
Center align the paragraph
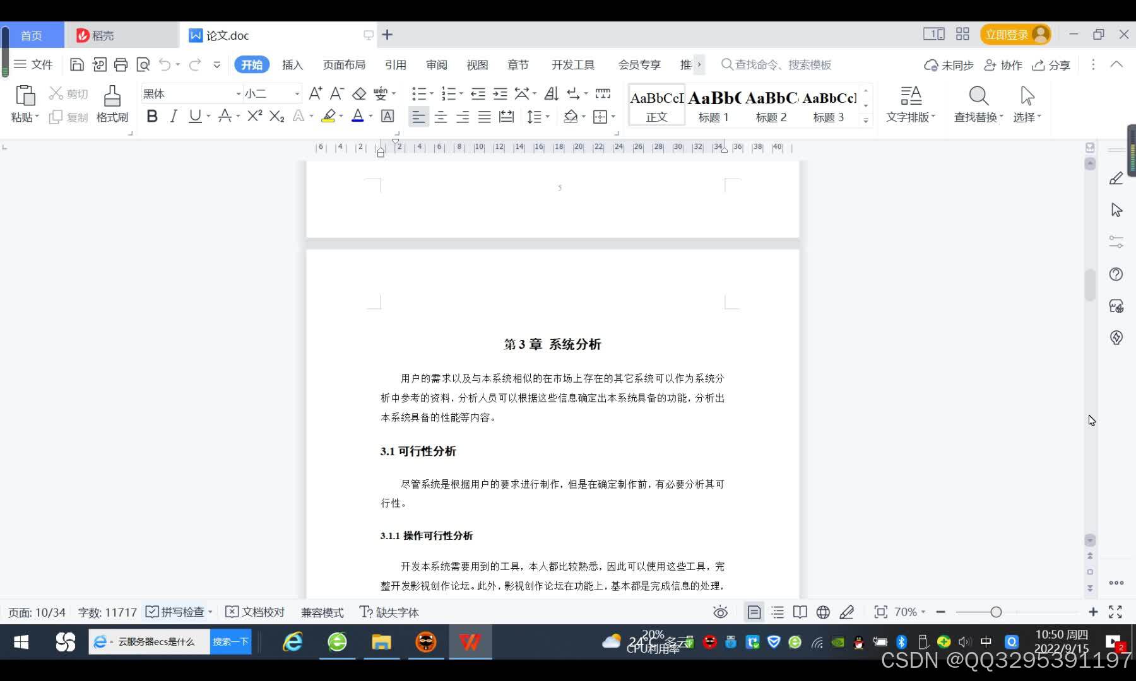[441, 117]
